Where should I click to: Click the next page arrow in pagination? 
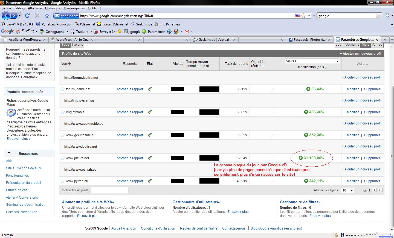(x=380, y=190)
